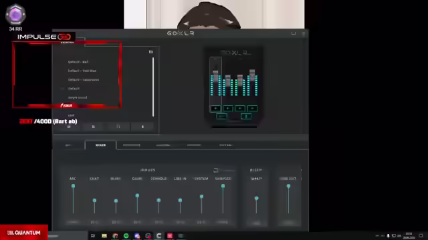Screen dimensions: 428x240
Task: Click the value field under the SAMPLES slider
Action: coord(223,222)
